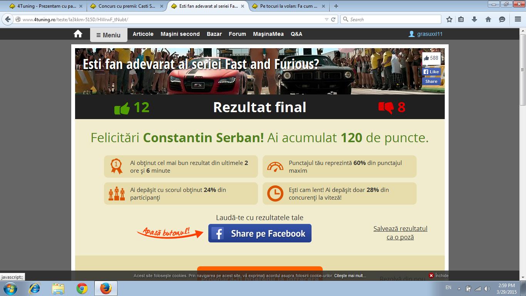This screenshot has height=296, width=526.
Task: Switch to the Pe tocuri la volan tab
Action: (289, 6)
